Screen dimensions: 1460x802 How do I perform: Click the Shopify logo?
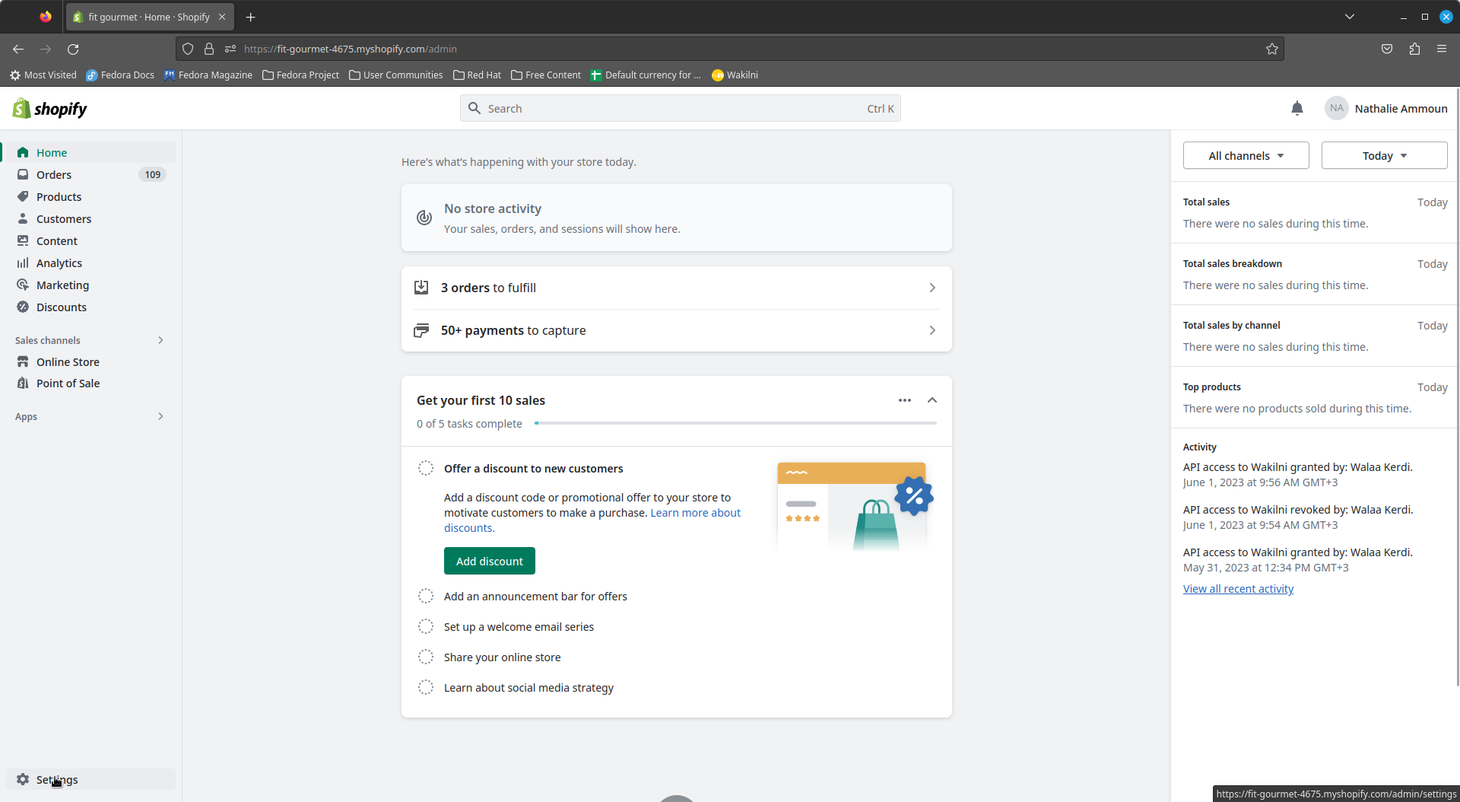(50, 109)
